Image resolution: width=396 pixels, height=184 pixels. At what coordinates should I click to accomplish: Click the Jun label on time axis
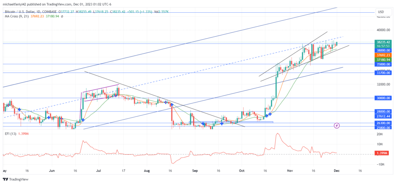click(x=51, y=170)
